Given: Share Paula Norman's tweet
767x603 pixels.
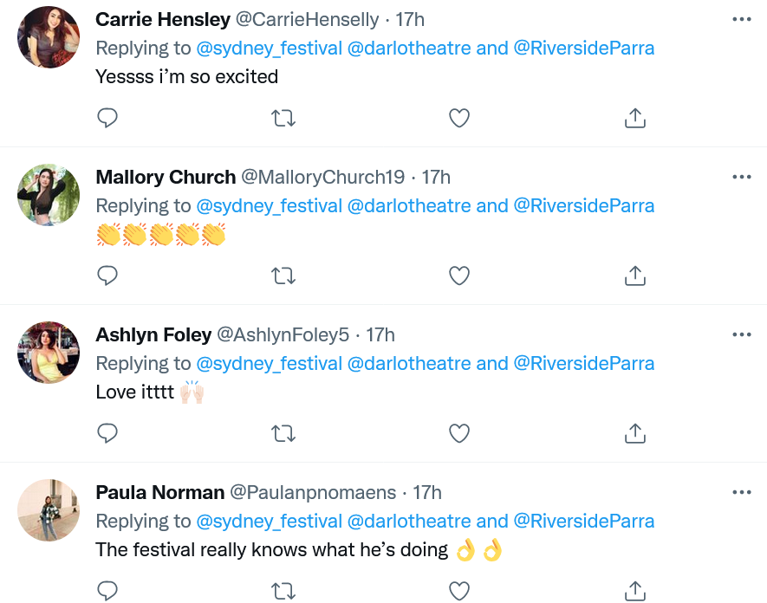Looking at the screenshot, I should (635, 590).
